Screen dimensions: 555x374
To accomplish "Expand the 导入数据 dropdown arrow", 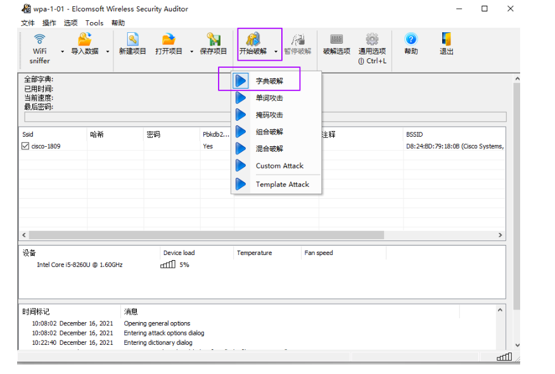I will coord(108,52).
